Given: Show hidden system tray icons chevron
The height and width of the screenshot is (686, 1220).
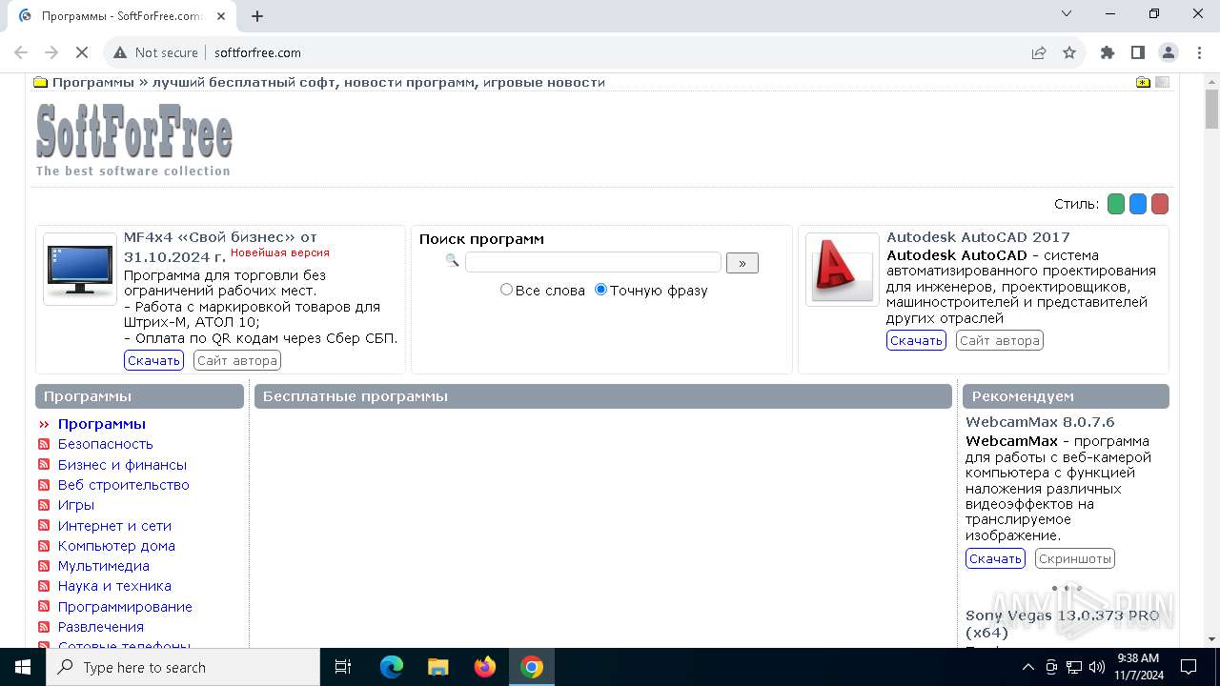Looking at the screenshot, I should point(1027,667).
